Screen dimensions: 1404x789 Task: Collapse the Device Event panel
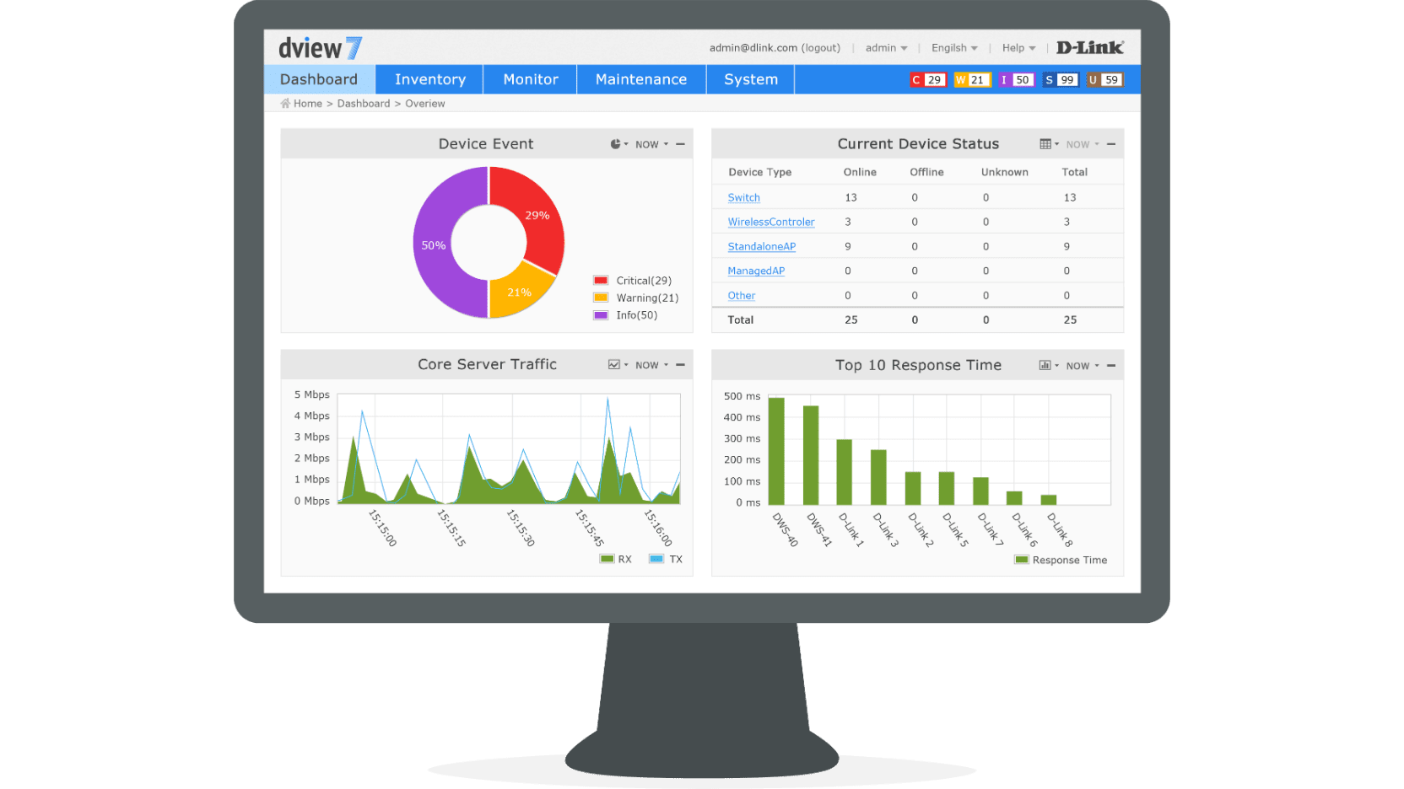click(681, 143)
